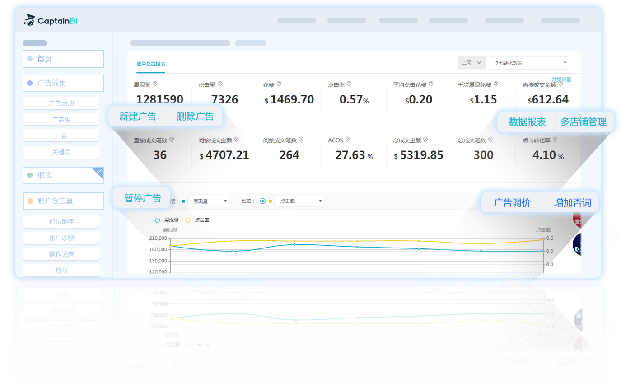
Task: Click help icon next to 点击转化率
Action: point(555,140)
